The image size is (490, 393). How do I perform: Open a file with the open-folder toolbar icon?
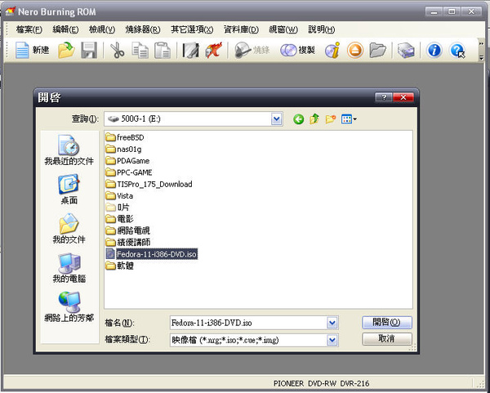(66, 50)
